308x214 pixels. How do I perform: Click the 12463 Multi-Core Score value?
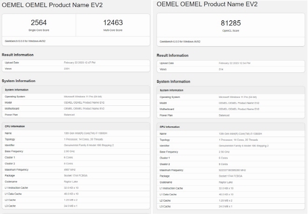(113, 22)
